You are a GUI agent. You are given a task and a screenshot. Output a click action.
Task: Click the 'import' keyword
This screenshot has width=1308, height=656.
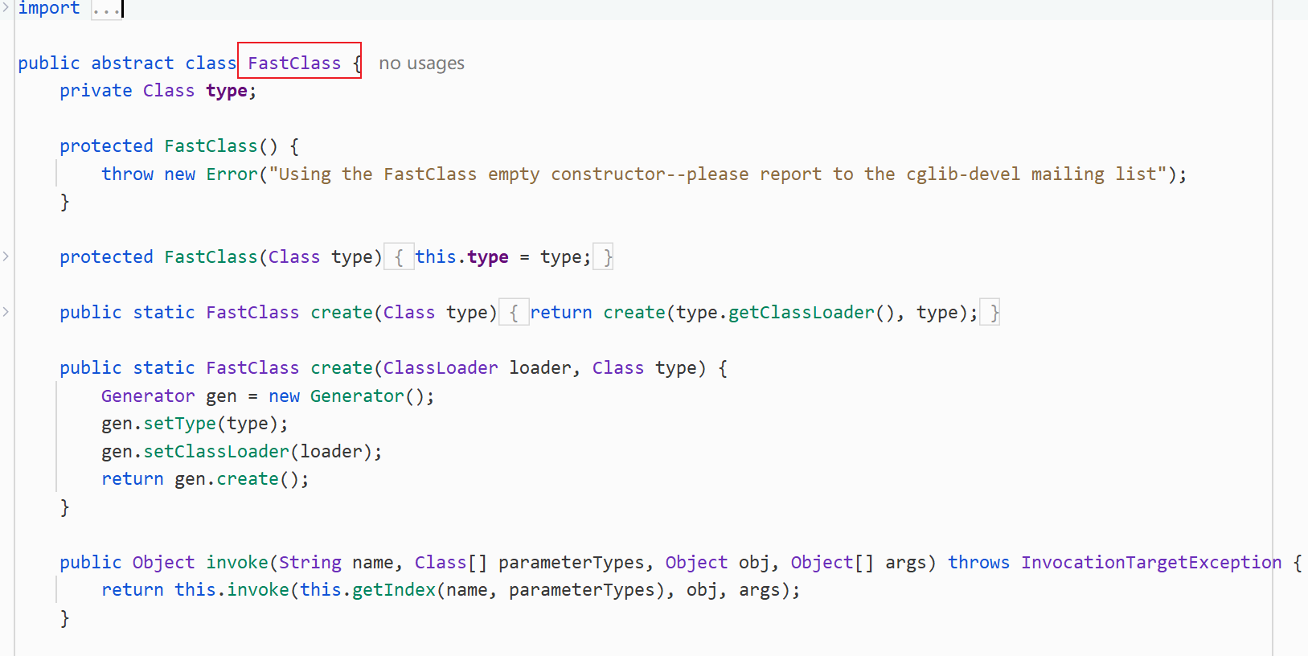pyautogui.click(x=49, y=8)
